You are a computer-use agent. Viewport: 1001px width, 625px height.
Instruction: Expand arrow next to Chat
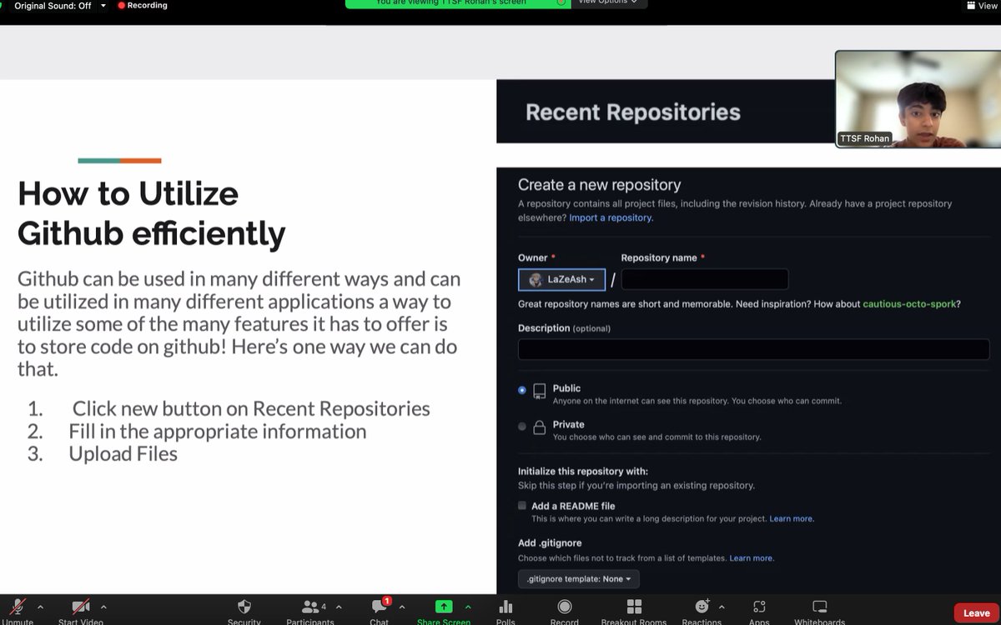(x=402, y=607)
